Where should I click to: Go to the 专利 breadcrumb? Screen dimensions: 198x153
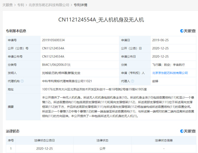click(x=21, y=5)
